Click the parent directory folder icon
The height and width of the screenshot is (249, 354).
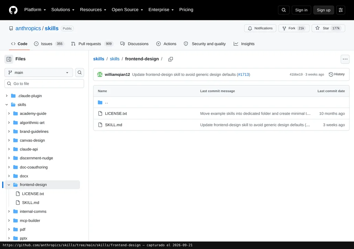click(100, 102)
